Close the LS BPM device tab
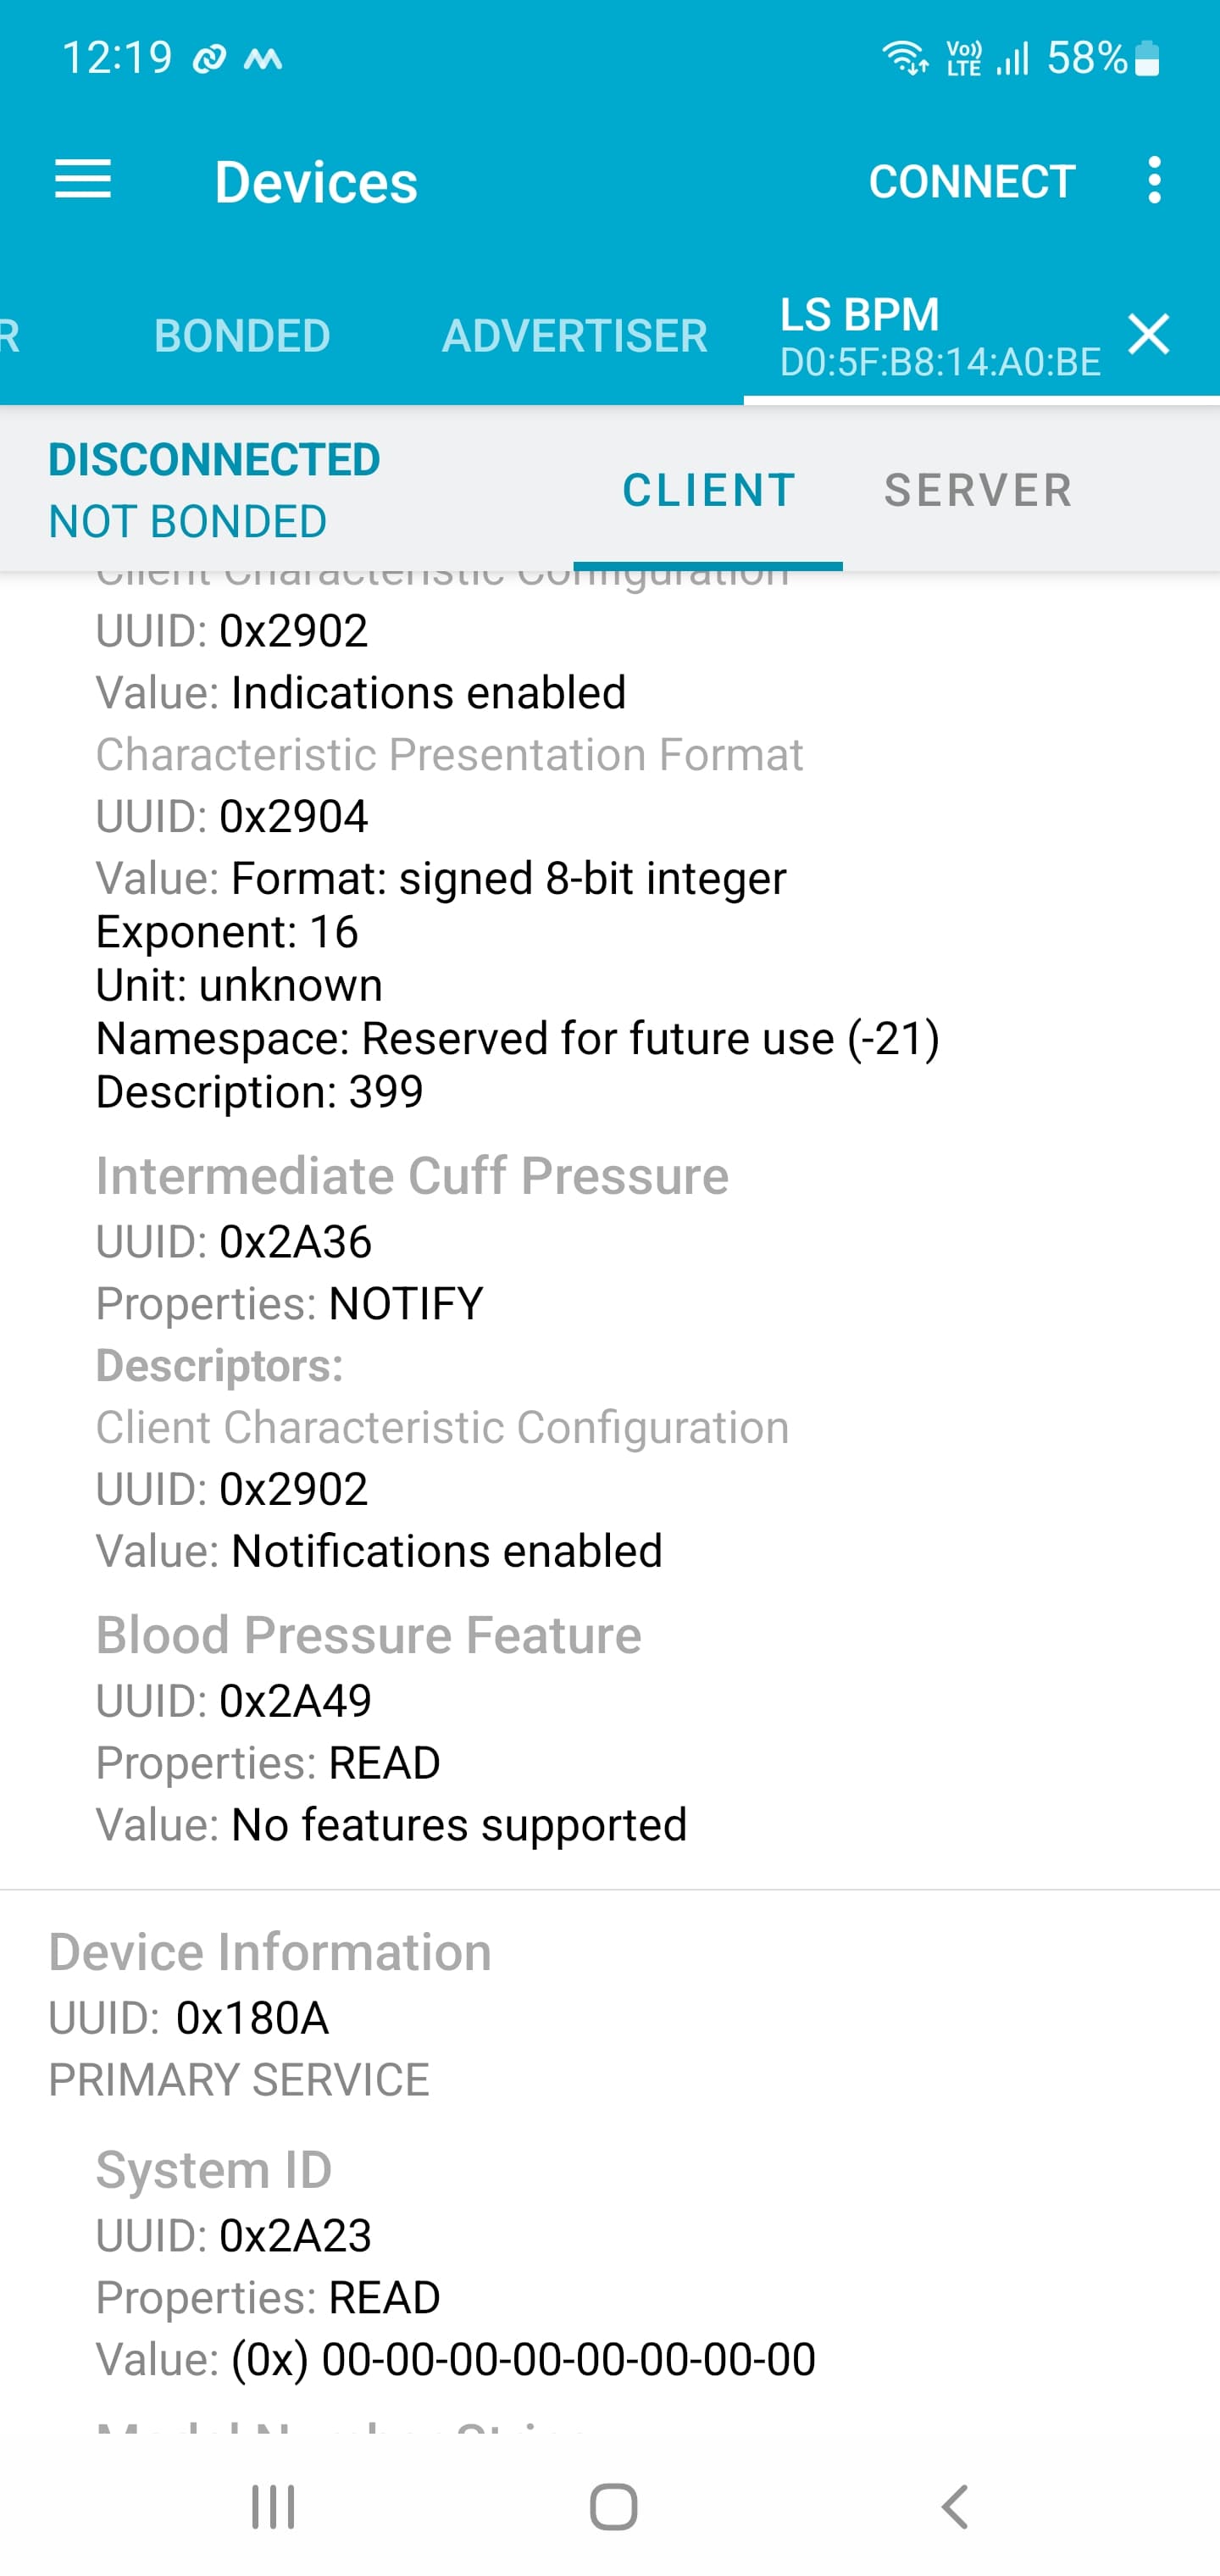Screen dimensions: 1220x2576 [x=1149, y=335]
